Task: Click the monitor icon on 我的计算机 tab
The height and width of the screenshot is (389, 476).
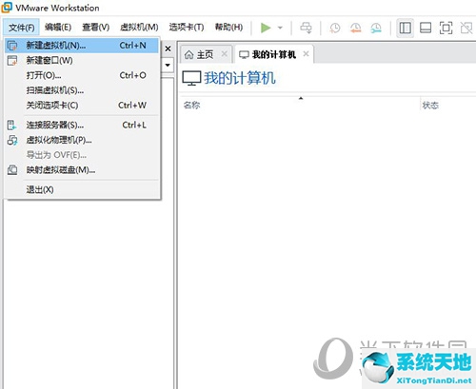Action: point(244,55)
